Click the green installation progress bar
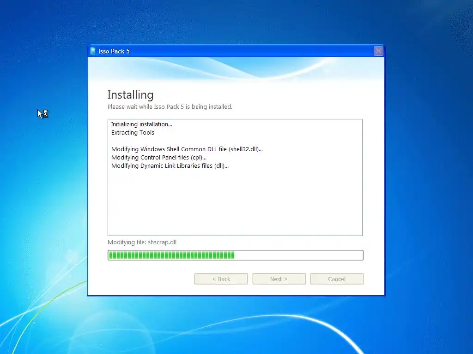The height and width of the screenshot is (354, 473). 235,255
